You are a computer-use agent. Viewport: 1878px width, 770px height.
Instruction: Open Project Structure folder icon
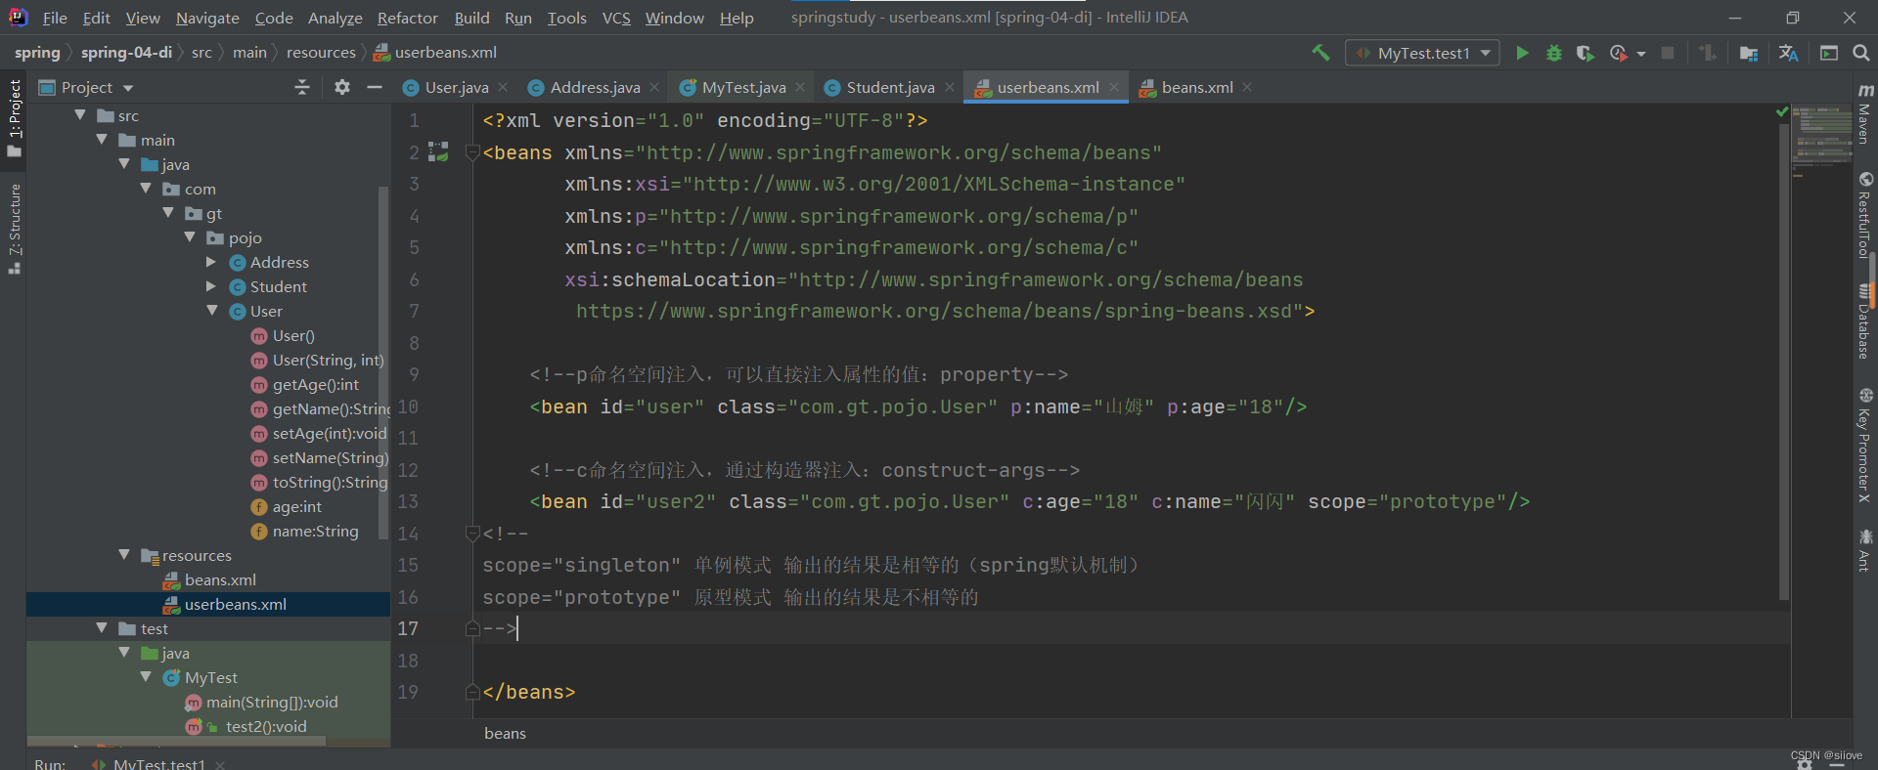pyautogui.click(x=1748, y=53)
